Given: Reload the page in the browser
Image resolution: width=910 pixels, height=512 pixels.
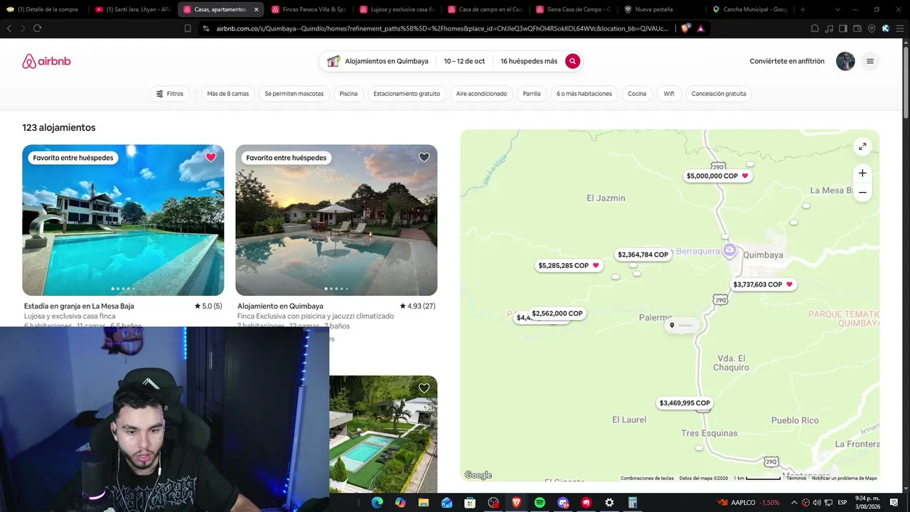Looking at the screenshot, I should coord(37,28).
